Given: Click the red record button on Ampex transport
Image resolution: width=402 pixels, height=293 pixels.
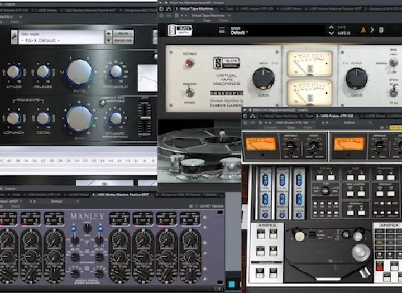Looking at the screenshot, I should pyautogui.click(x=380, y=266).
